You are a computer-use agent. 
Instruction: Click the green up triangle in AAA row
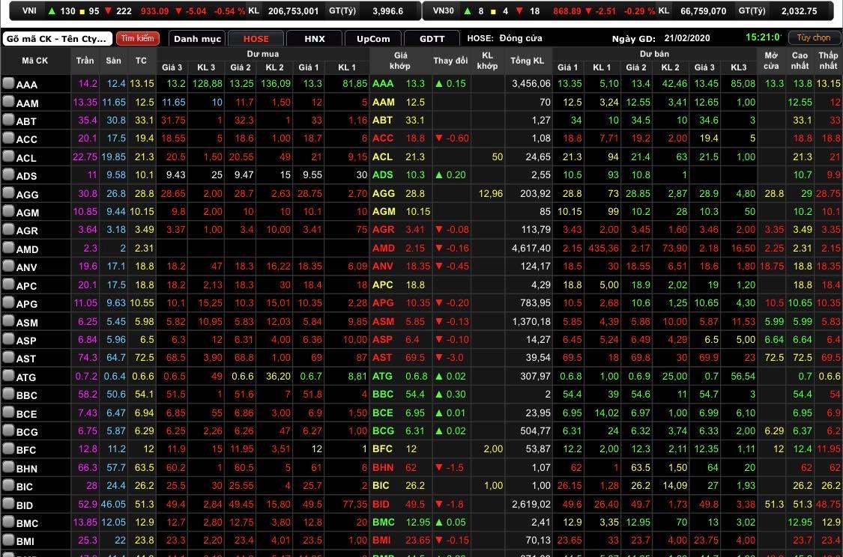(x=439, y=84)
